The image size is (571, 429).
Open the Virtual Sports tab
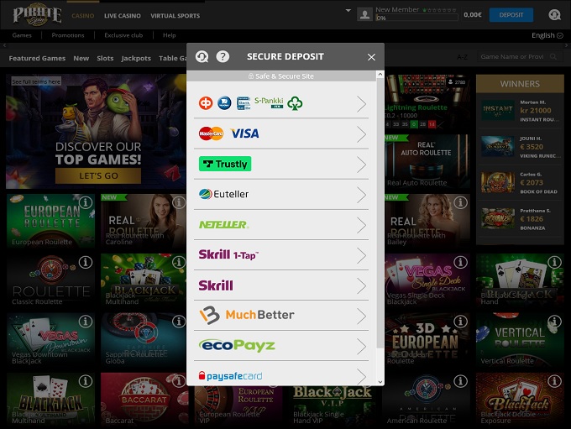coord(175,16)
